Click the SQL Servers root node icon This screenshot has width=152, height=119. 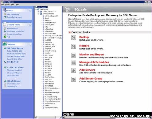tap(36, 7)
